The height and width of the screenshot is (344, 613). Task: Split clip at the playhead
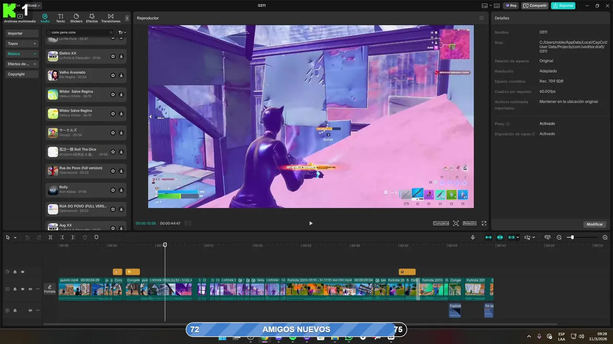click(50, 237)
